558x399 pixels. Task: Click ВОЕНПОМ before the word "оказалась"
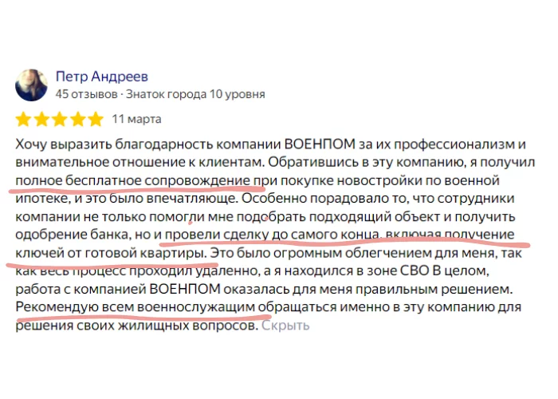coord(185,289)
